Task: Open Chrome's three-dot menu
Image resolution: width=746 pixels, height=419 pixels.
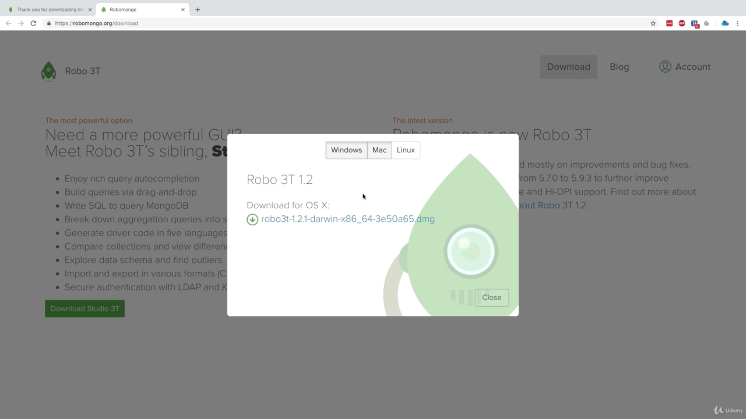Action: 738,23
